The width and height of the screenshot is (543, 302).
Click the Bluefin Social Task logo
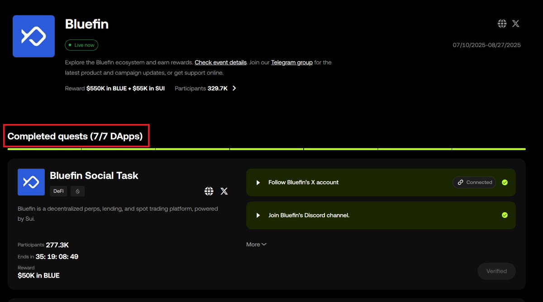31,182
